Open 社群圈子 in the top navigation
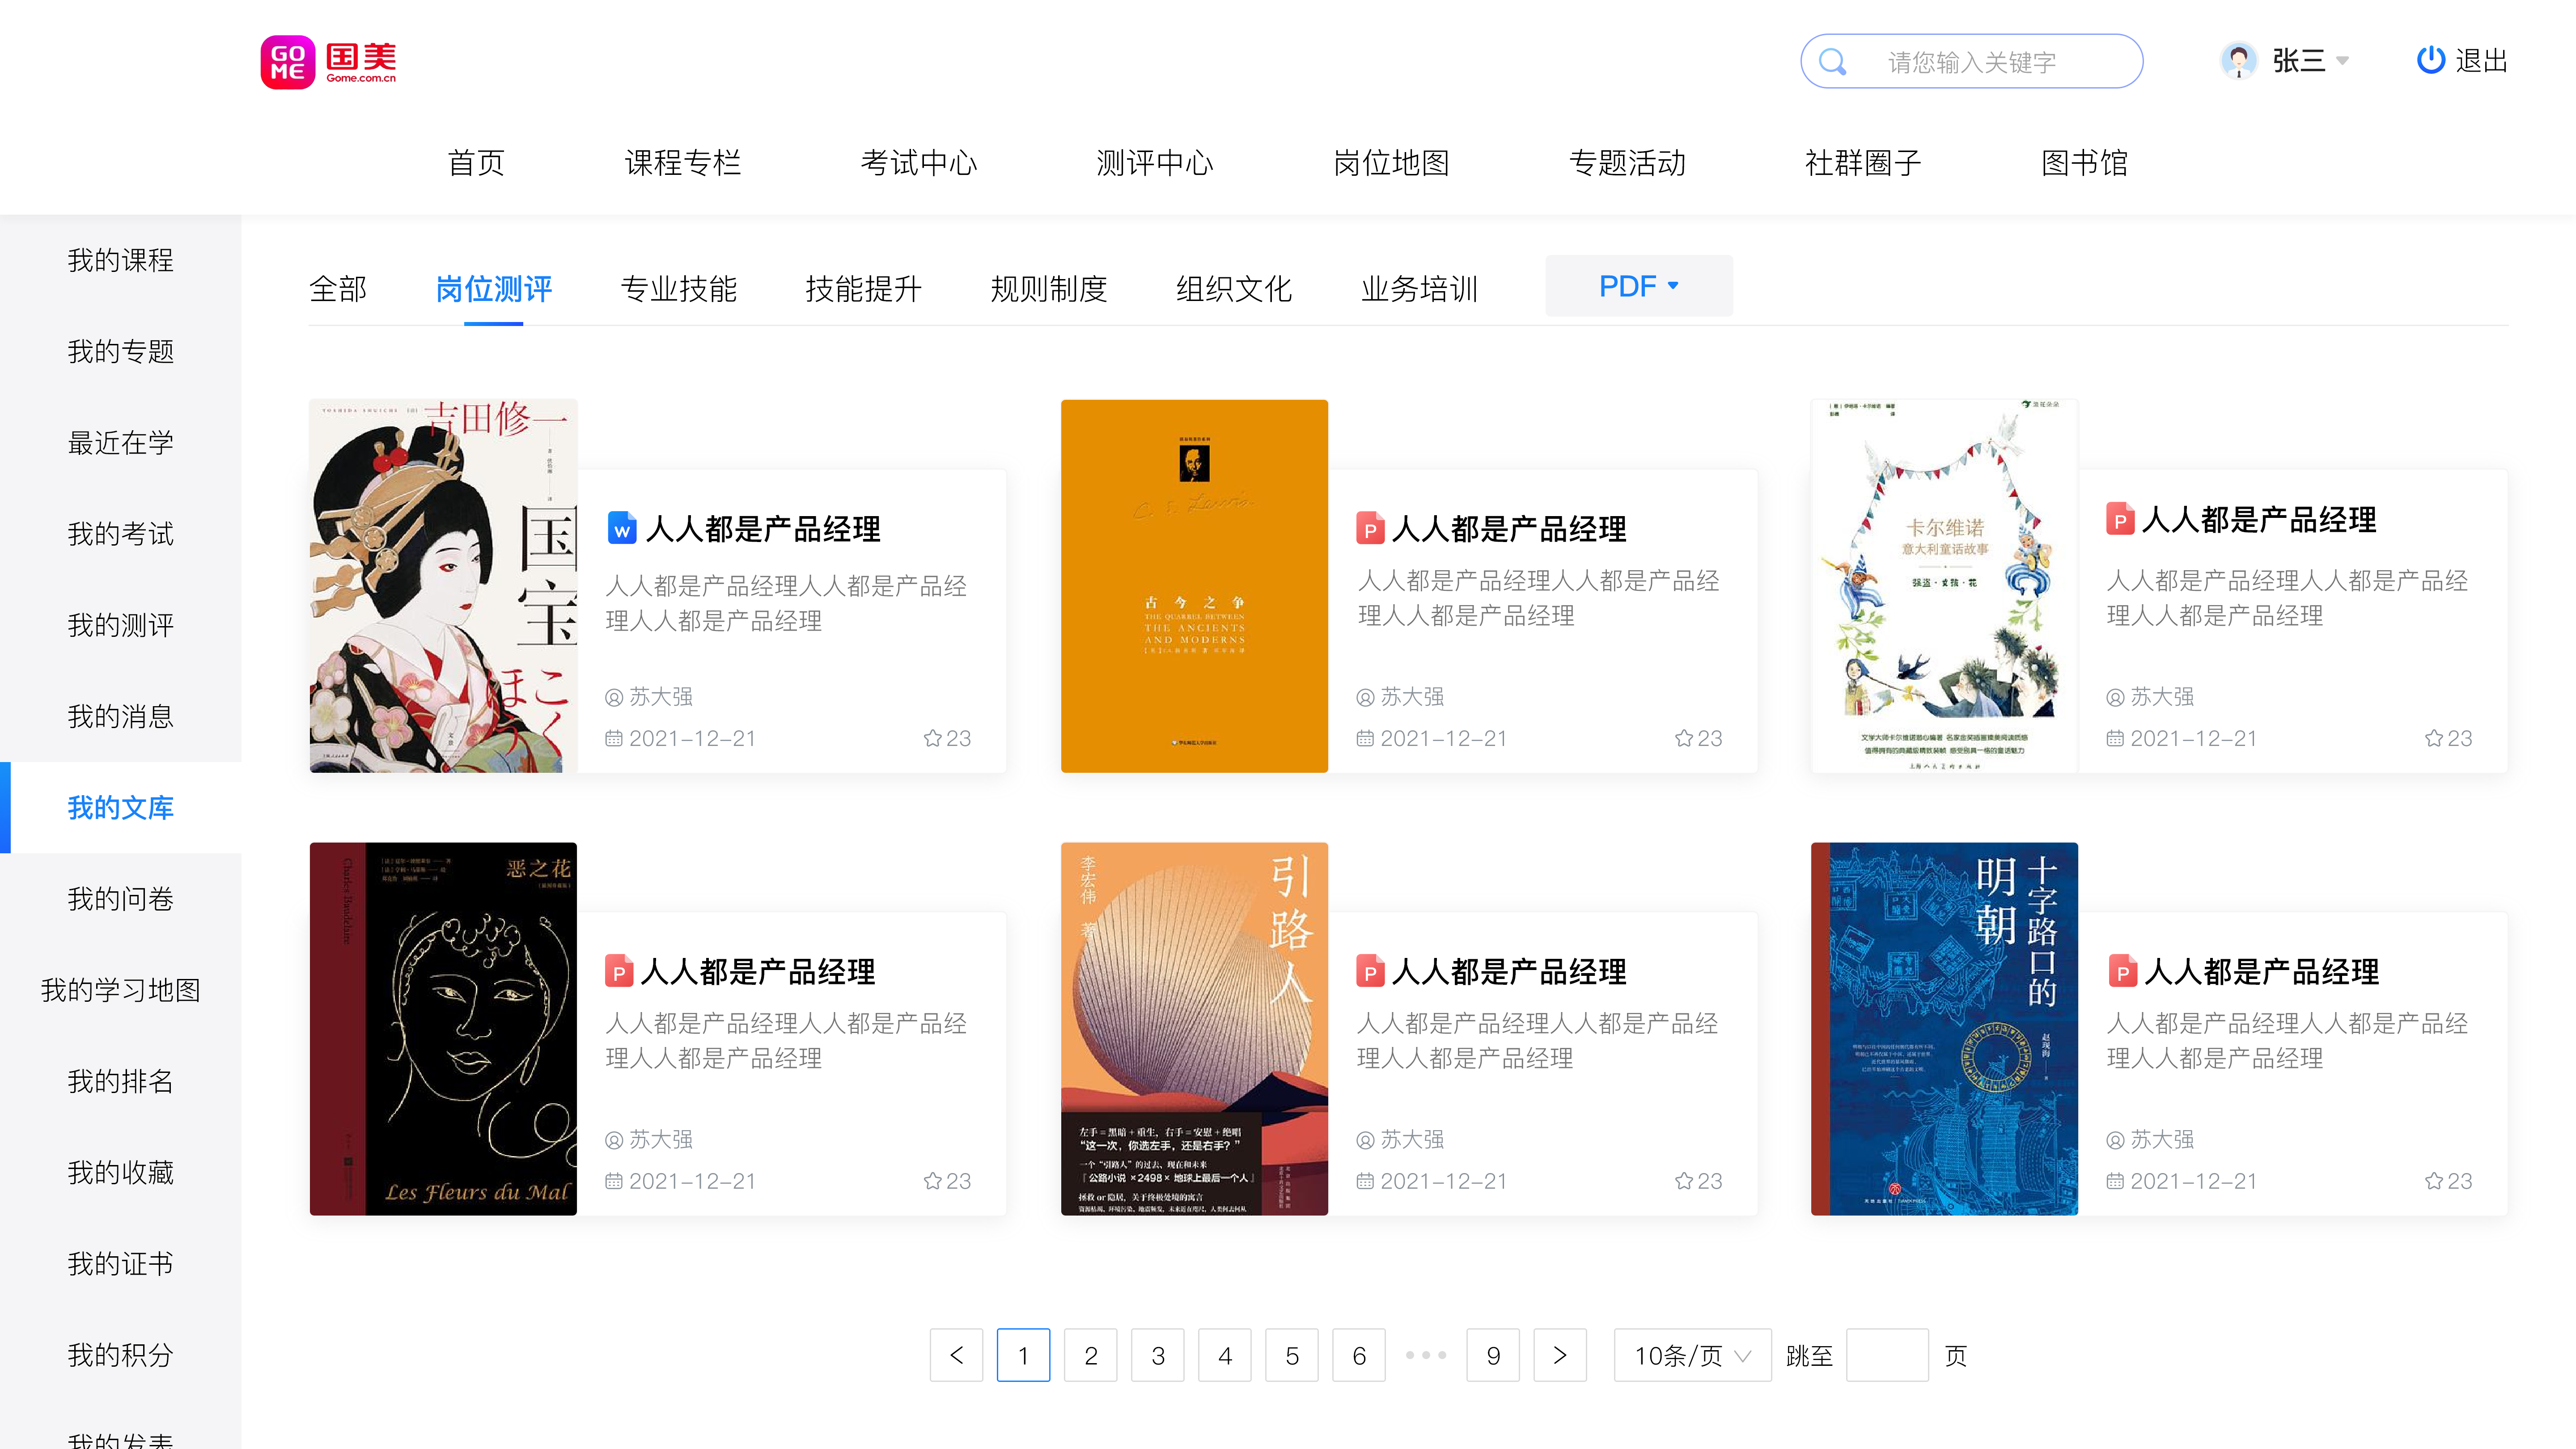 (1863, 162)
